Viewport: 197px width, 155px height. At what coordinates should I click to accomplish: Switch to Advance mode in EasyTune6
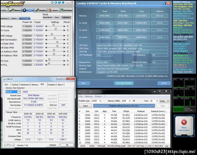point(66,17)
